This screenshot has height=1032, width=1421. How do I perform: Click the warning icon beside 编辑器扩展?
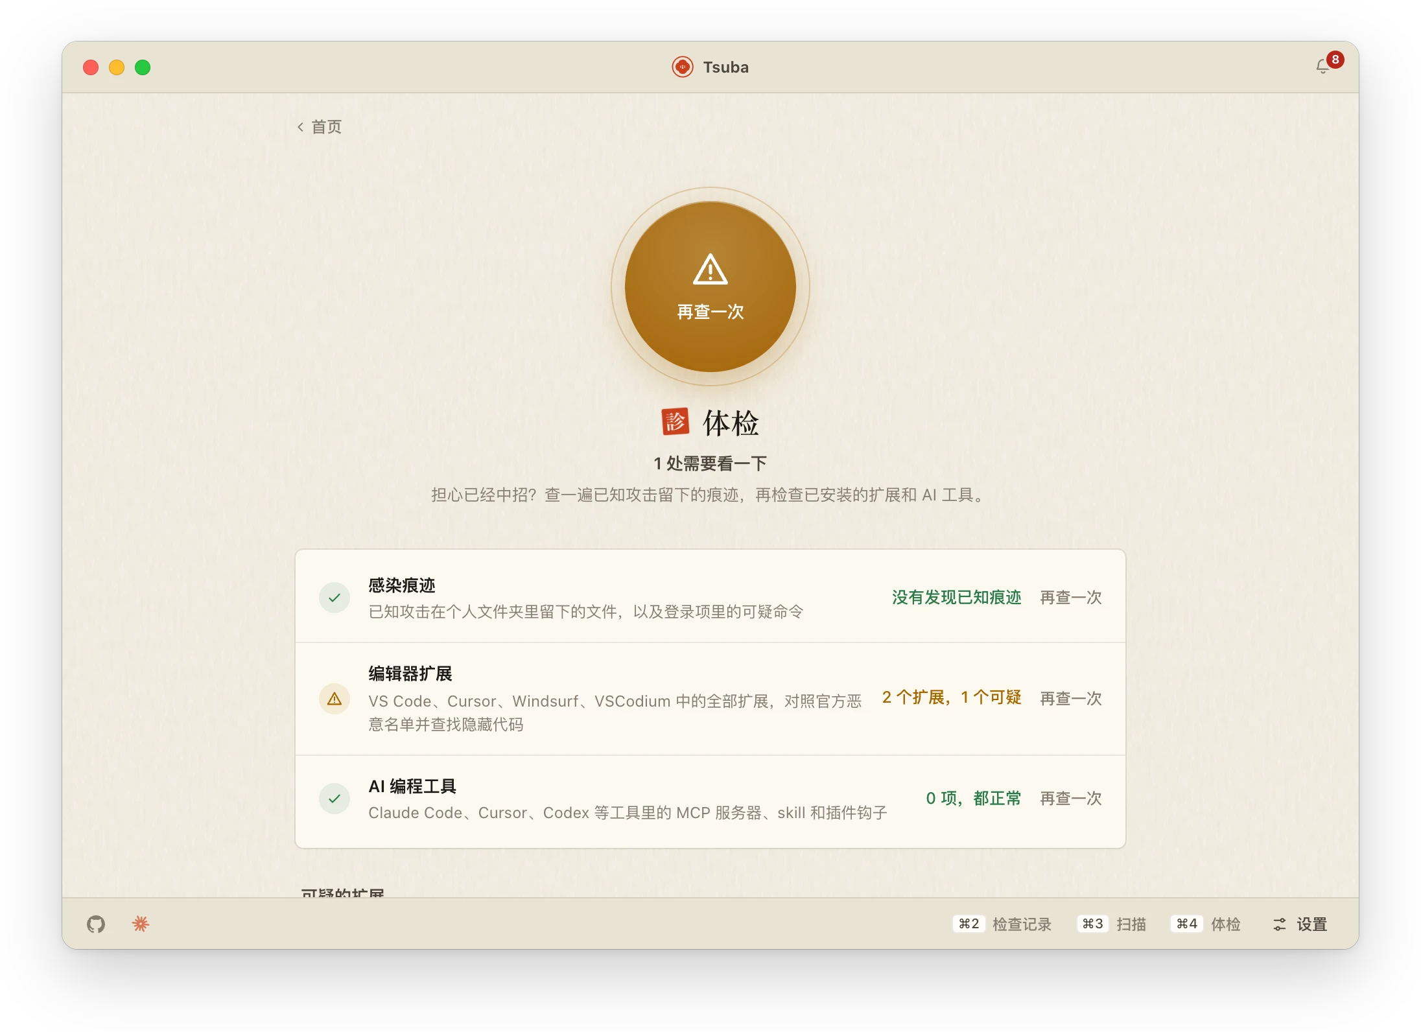[x=335, y=698]
